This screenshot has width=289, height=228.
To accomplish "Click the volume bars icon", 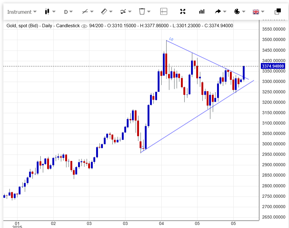I will point(202,12).
